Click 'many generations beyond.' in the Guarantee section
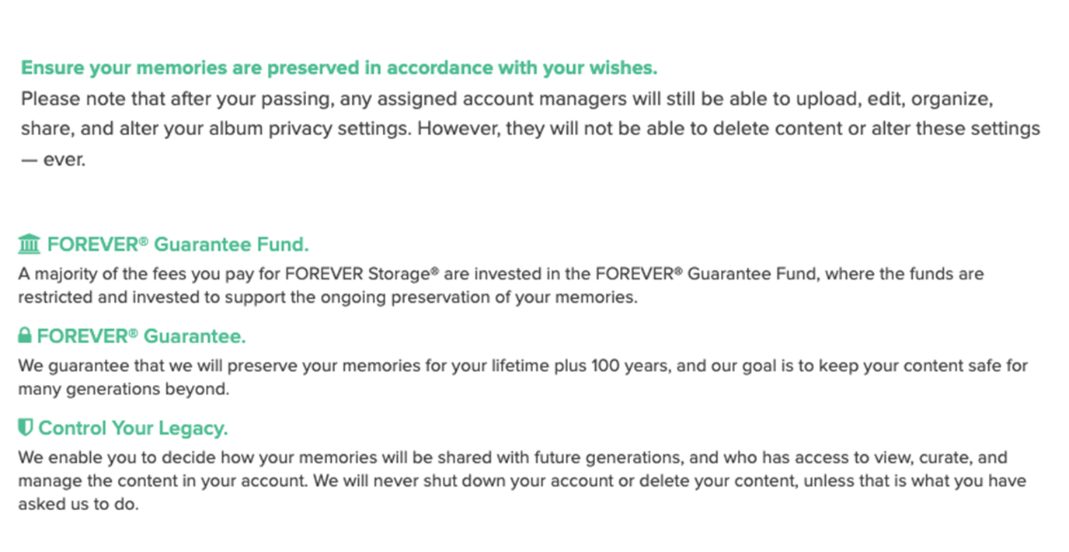This screenshot has width=1069, height=552. point(124,389)
